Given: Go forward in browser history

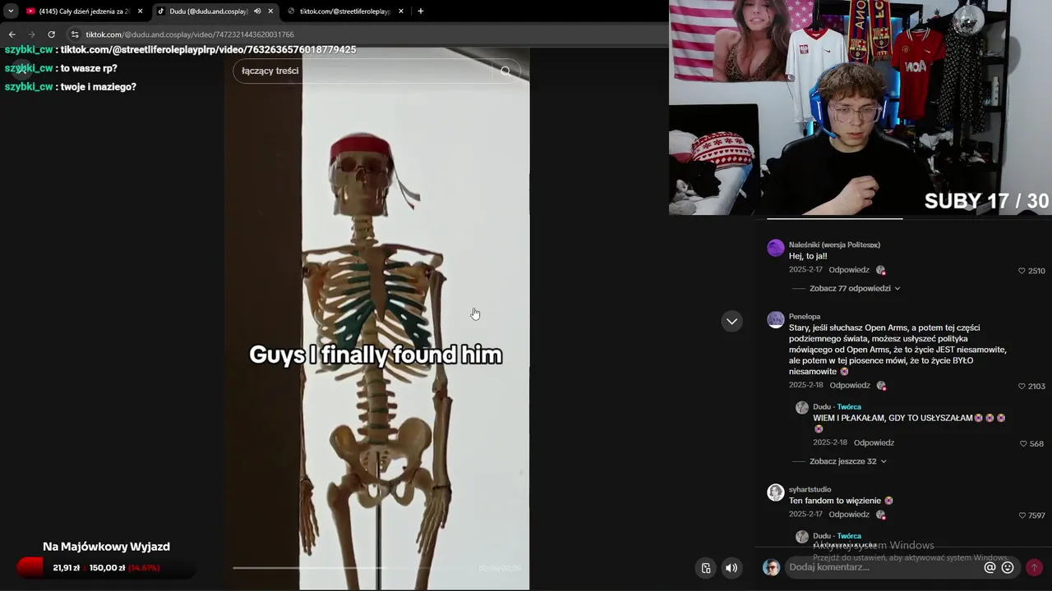Looking at the screenshot, I should [31, 34].
